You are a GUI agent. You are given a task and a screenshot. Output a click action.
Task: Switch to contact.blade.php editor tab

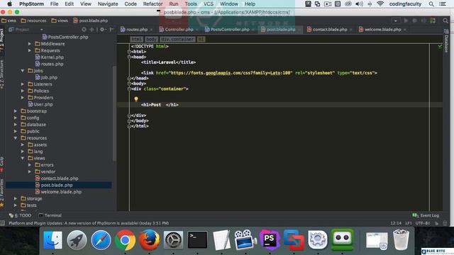pos(330,30)
